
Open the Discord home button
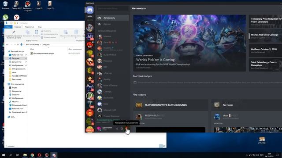(x=90, y=10)
